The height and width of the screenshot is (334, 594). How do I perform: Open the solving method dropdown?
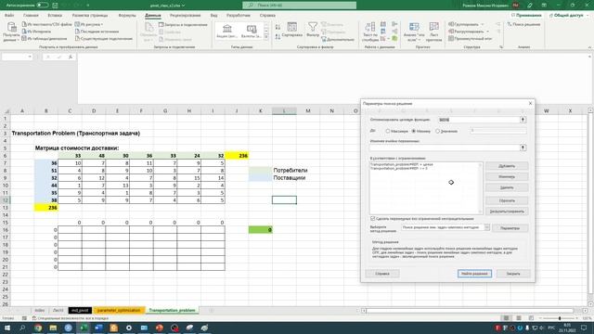point(486,227)
